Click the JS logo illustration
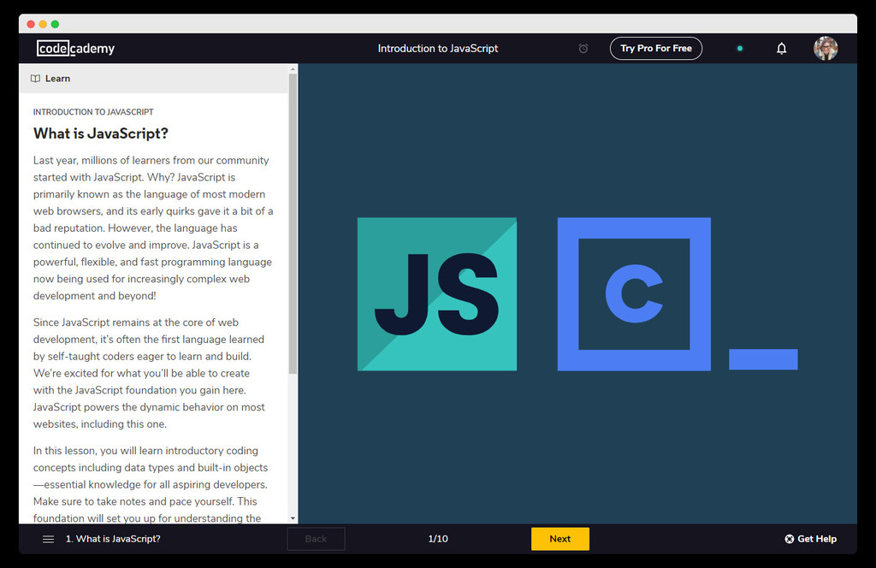 [436, 294]
